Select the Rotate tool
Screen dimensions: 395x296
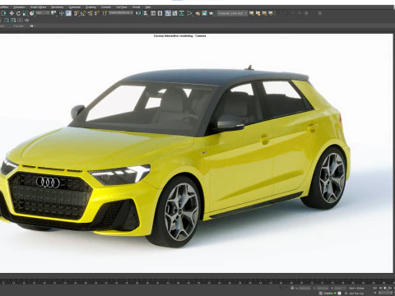(18, 13)
